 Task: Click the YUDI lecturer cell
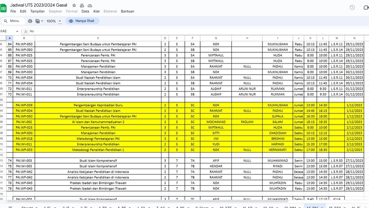(x=216, y=144)
